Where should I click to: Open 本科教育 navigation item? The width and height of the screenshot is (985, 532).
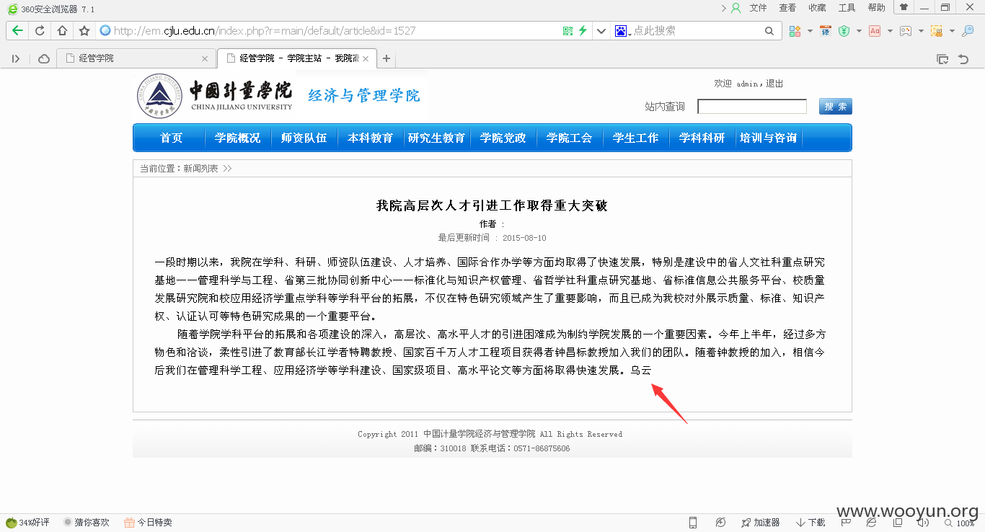[x=371, y=138]
